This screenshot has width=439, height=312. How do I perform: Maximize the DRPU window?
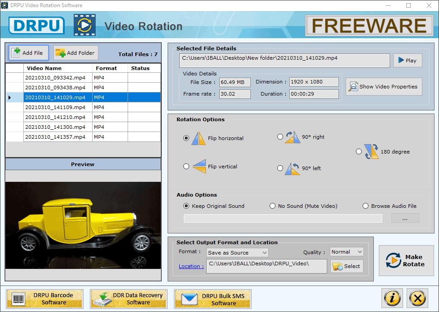point(408,5)
